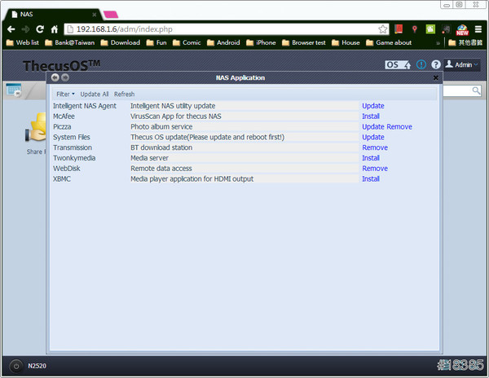Go to browser home icon
Image resolution: width=489 pixels, height=378 pixels.
[x=55, y=29]
